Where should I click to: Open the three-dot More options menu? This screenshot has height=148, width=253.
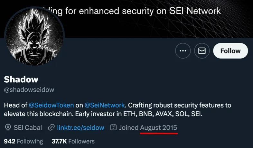click(183, 51)
